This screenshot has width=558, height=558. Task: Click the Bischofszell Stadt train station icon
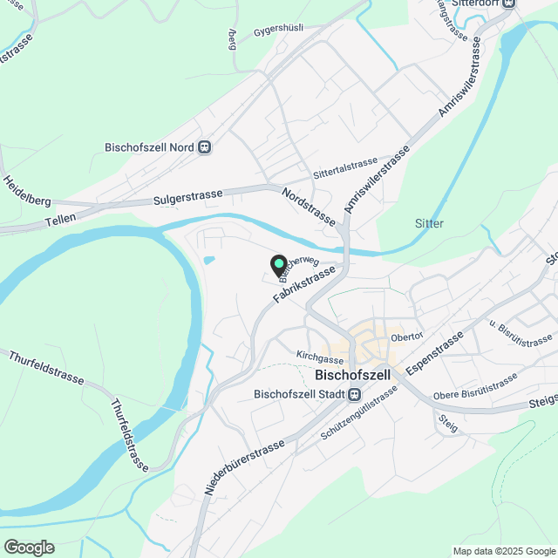click(x=355, y=394)
